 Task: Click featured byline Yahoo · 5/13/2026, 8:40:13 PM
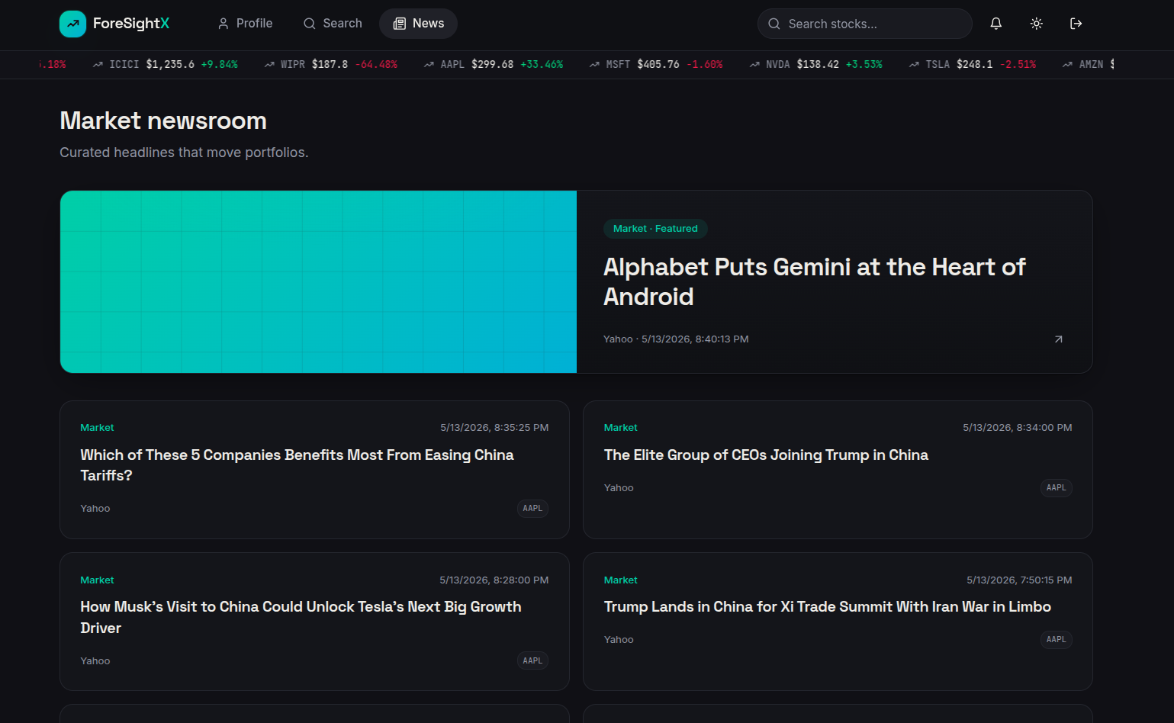(x=676, y=339)
